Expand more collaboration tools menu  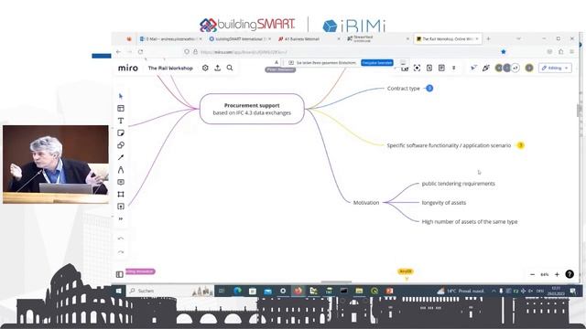tap(454, 68)
